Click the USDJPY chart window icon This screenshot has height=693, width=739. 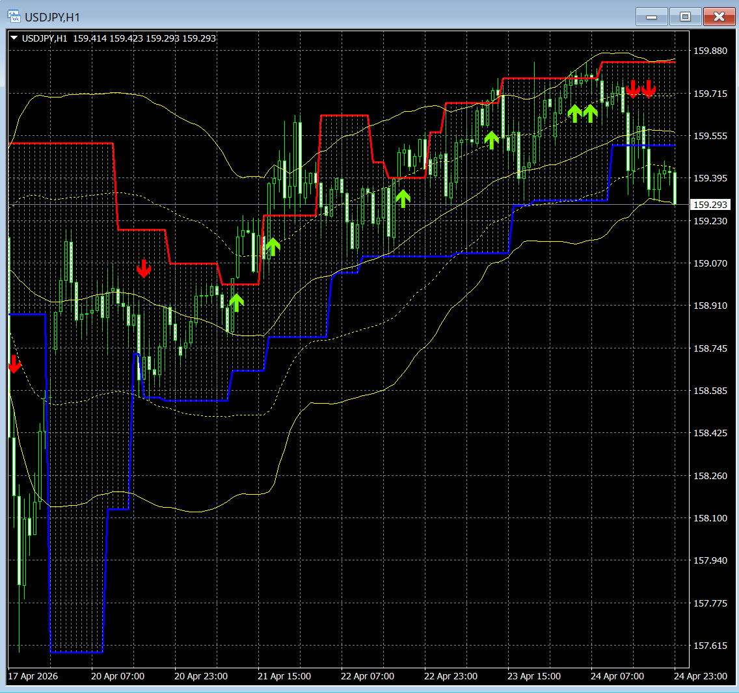click(x=14, y=17)
